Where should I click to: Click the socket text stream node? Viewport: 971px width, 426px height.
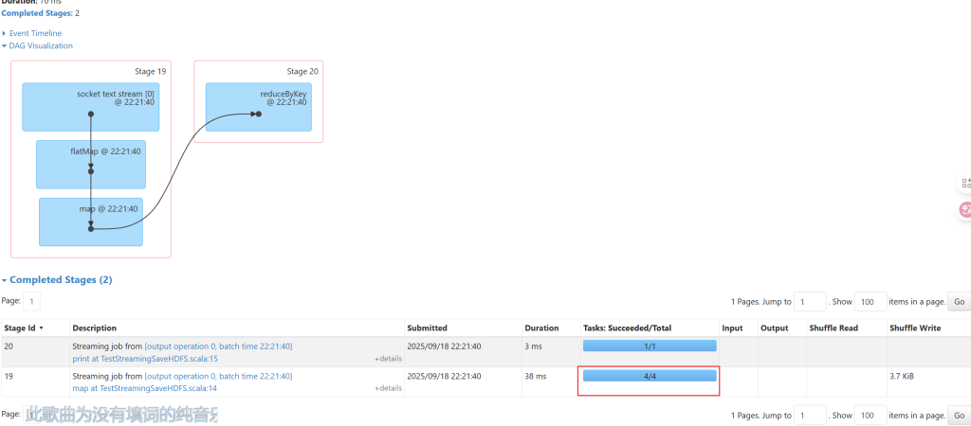point(90,107)
